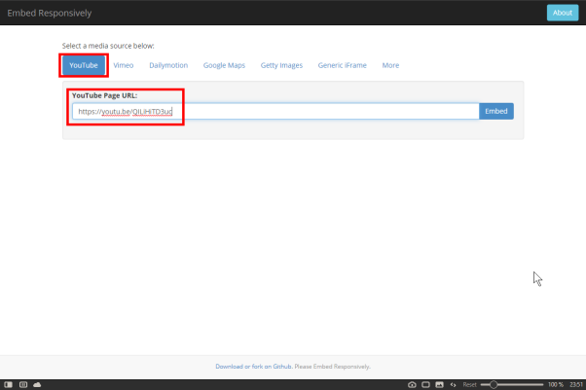Click the 'Select a media source below' text
The height and width of the screenshot is (390, 586).
click(x=108, y=46)
